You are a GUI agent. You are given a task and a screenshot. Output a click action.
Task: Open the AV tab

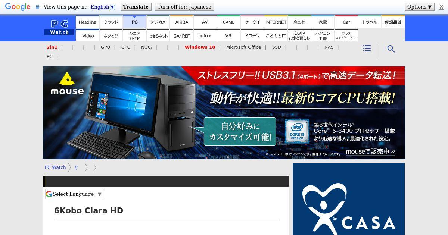pyautogui.click(x=205, y=22)
